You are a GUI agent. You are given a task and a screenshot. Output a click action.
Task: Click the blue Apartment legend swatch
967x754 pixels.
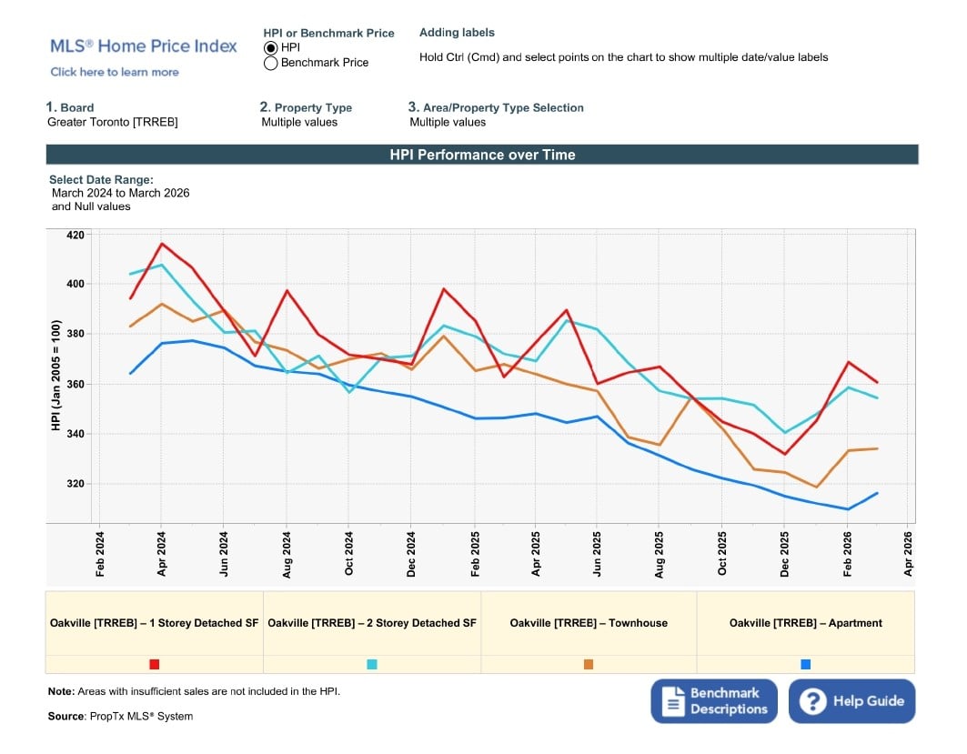(805, 664)
